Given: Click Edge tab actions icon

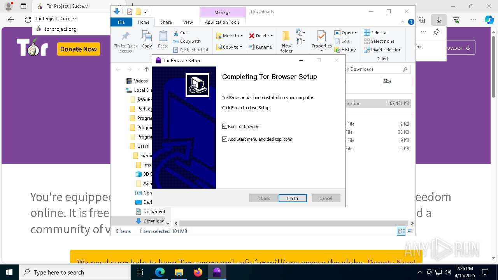Looking at the screenshot, I should tap(23, 6).
